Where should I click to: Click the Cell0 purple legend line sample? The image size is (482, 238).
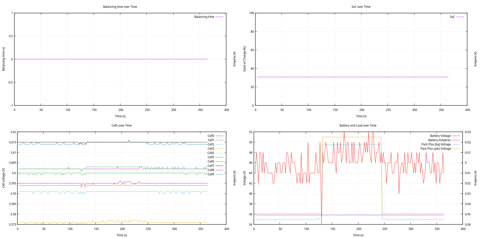tap(219, 136)
